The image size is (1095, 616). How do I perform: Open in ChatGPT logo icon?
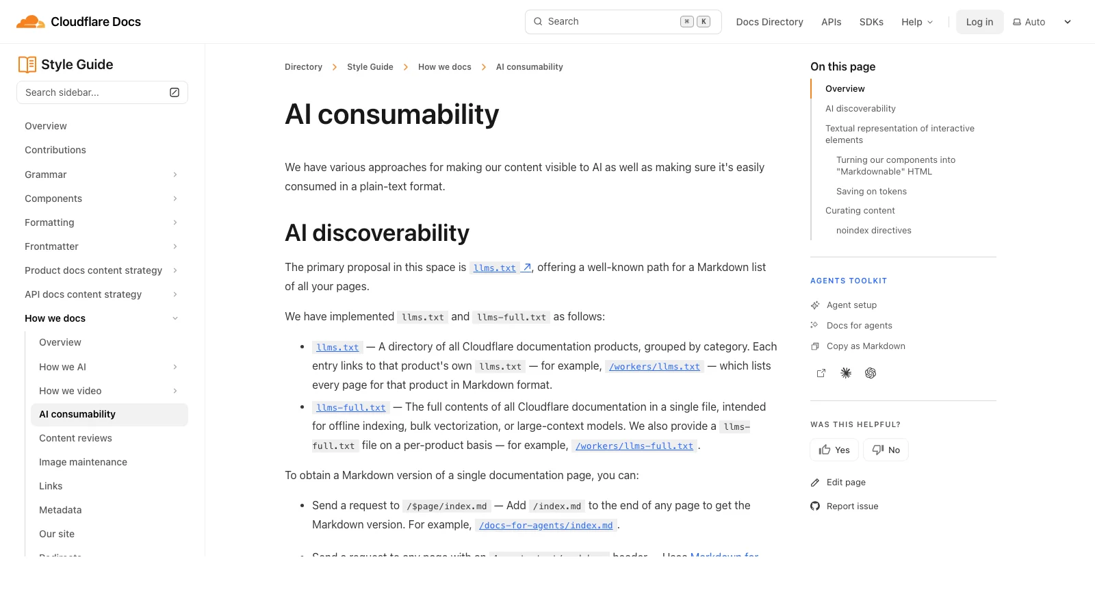tap(871, 373)
